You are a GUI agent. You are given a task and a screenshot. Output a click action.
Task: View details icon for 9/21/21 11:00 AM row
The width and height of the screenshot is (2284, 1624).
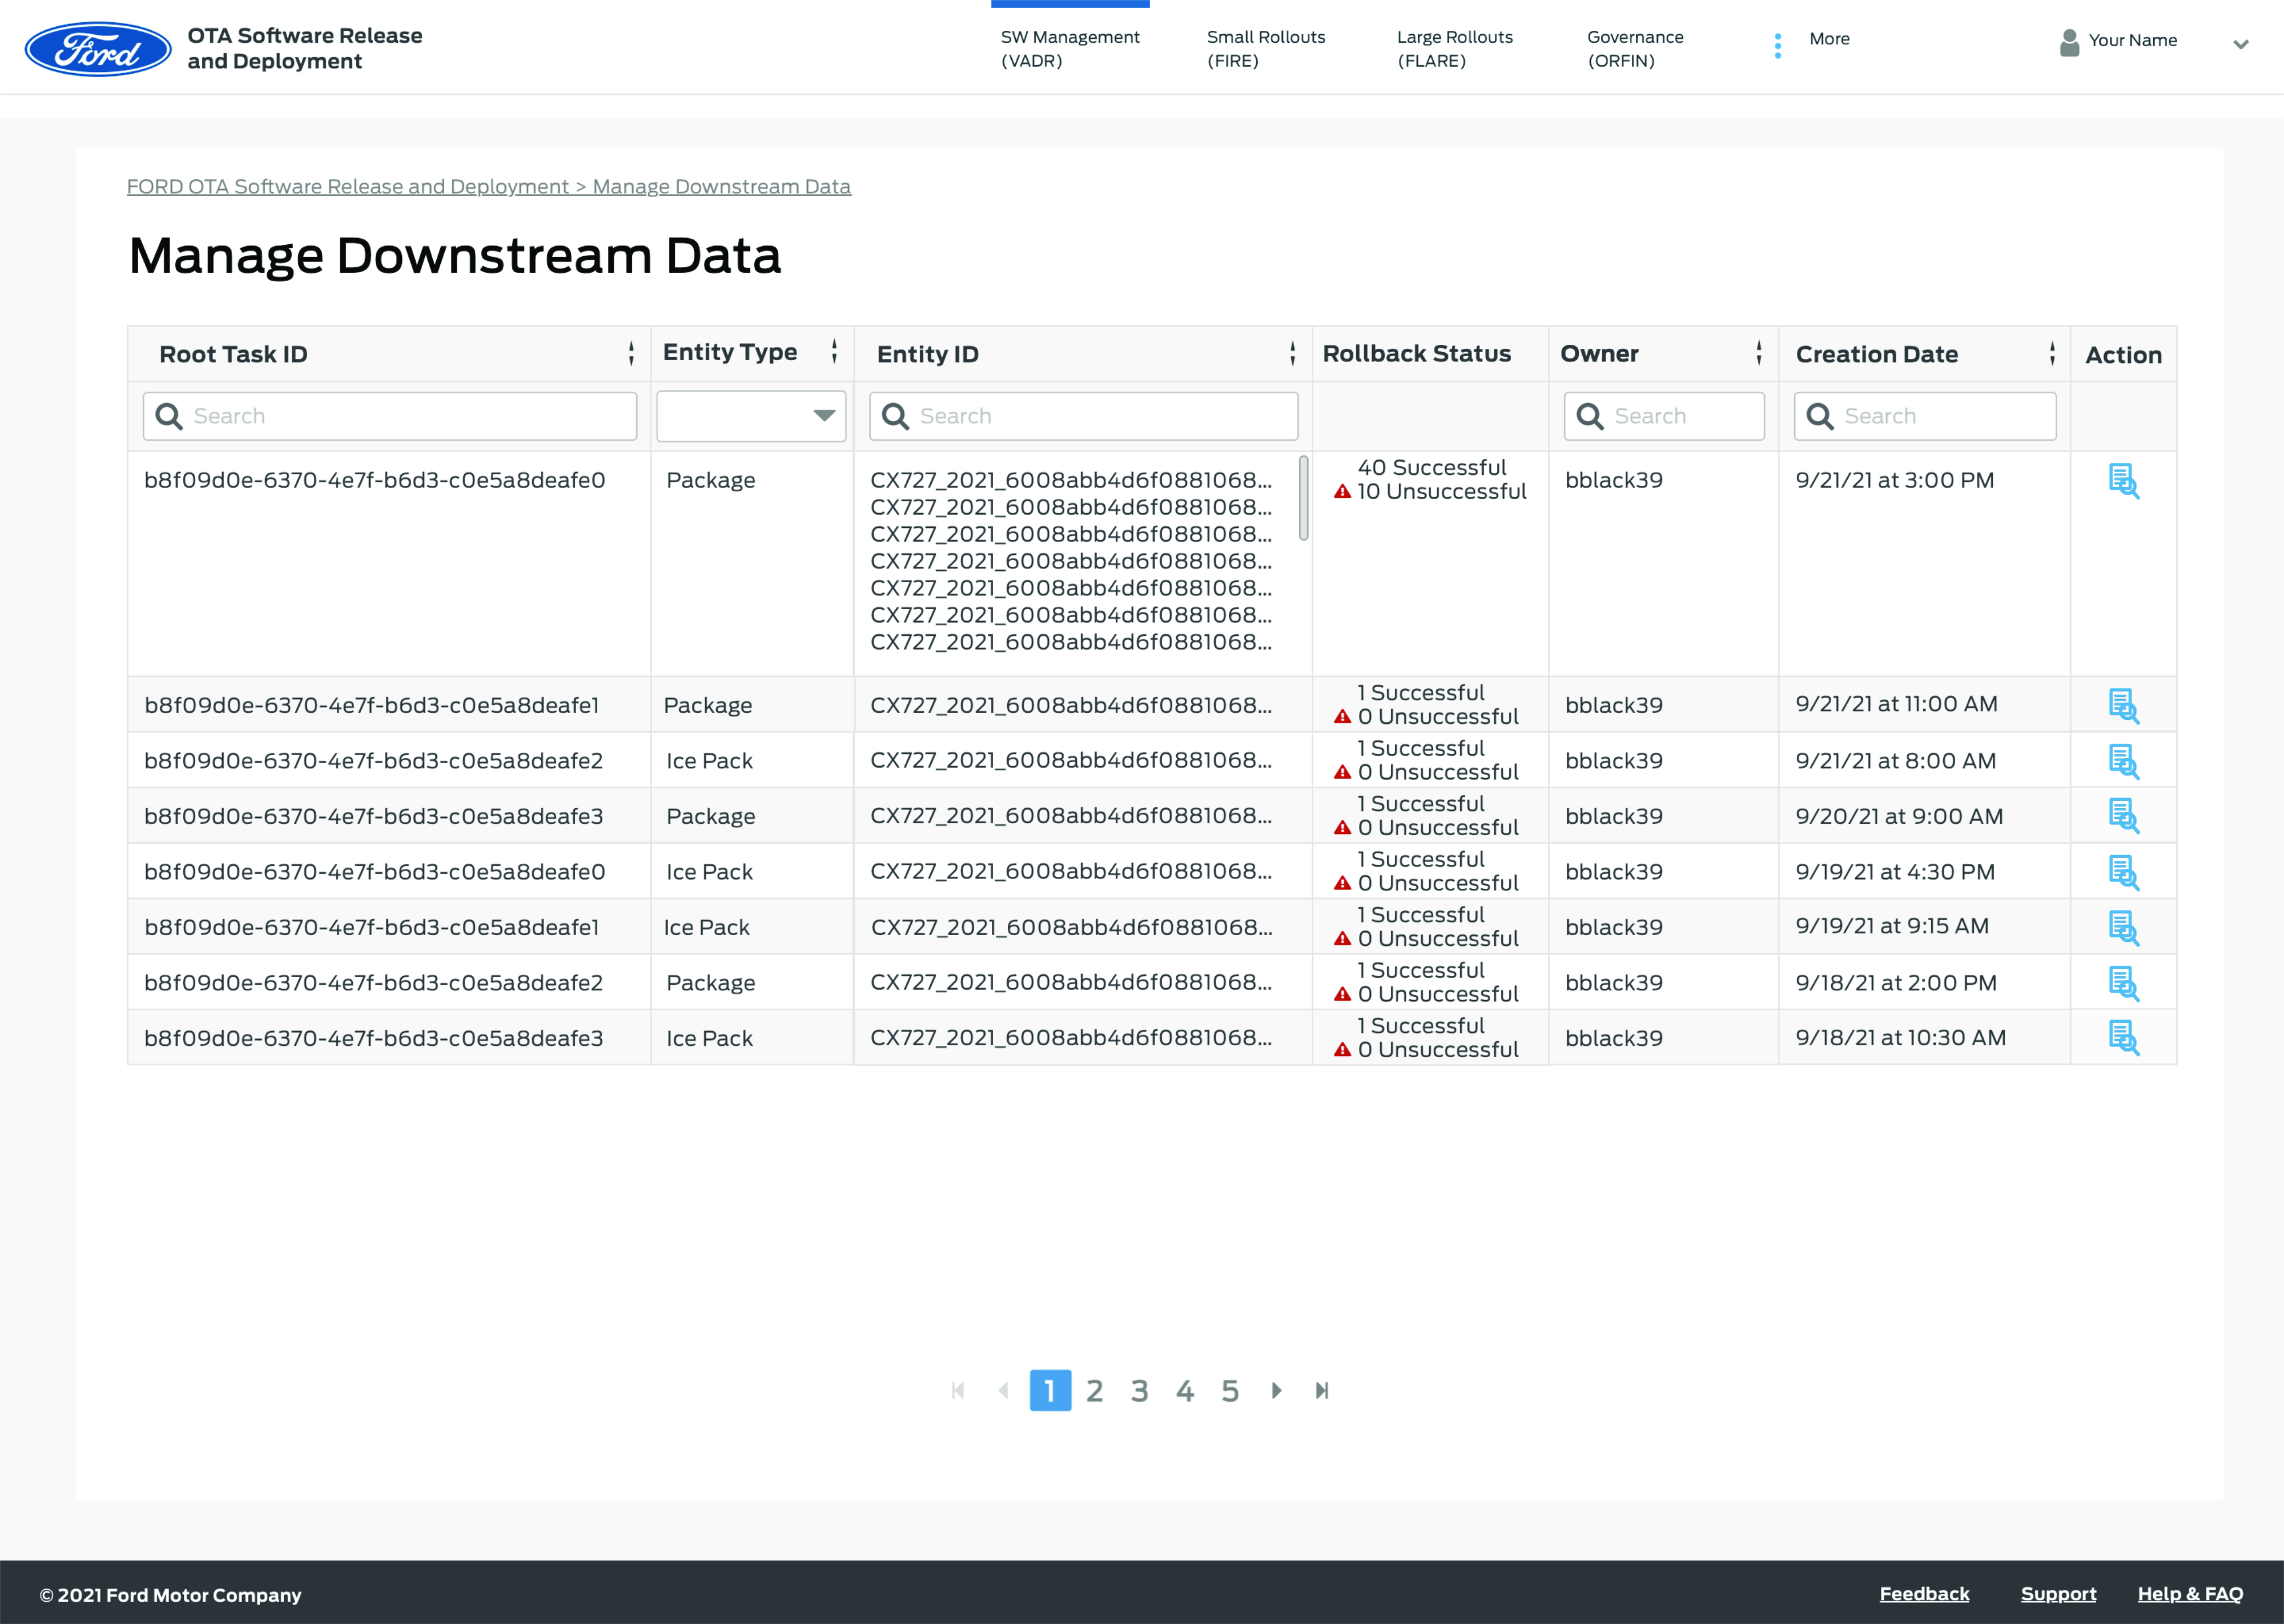tap(2123, 706)
